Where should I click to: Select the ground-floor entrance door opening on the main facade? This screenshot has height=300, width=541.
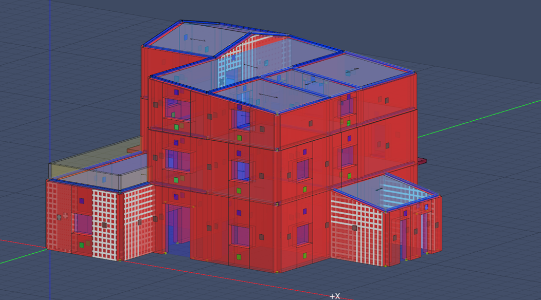178,230
